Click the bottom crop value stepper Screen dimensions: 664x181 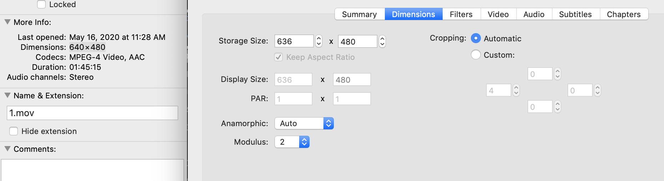point(558,107)
